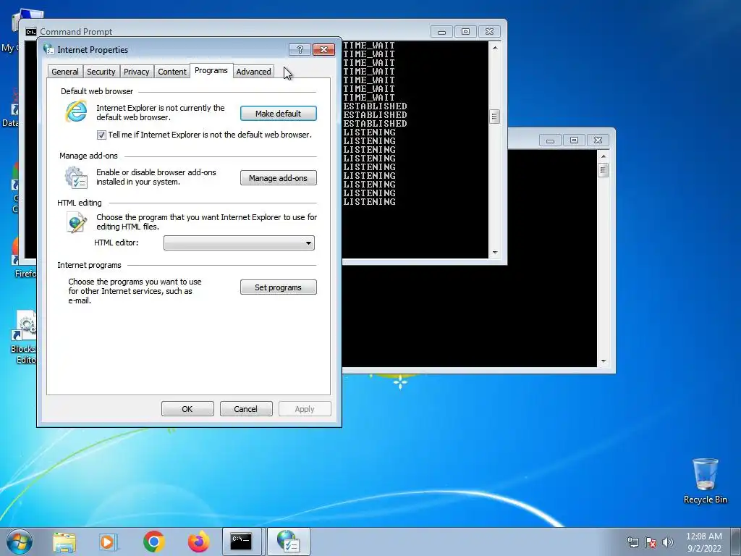Click the greyed Apply button
The height and width of the screenshot is (556, 741).
305,409
